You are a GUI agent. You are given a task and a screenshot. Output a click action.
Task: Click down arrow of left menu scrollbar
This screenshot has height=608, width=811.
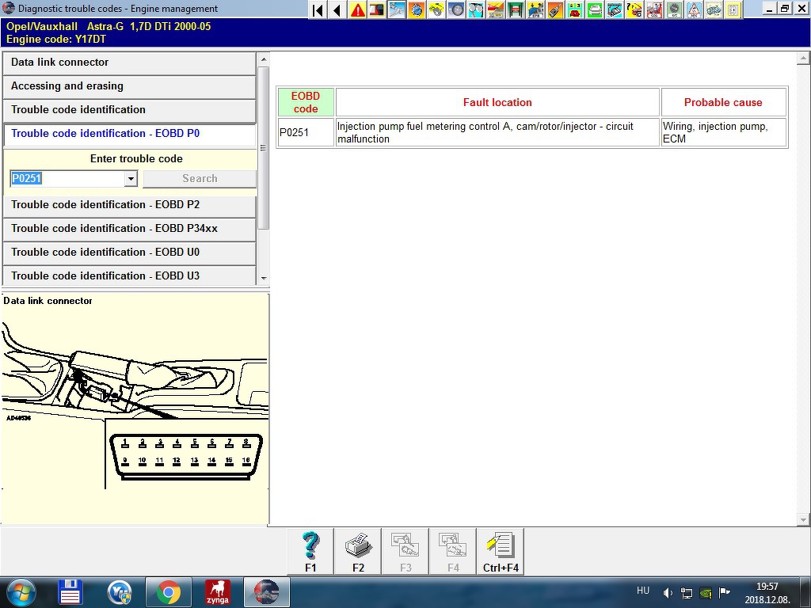[x=264, y=278]
